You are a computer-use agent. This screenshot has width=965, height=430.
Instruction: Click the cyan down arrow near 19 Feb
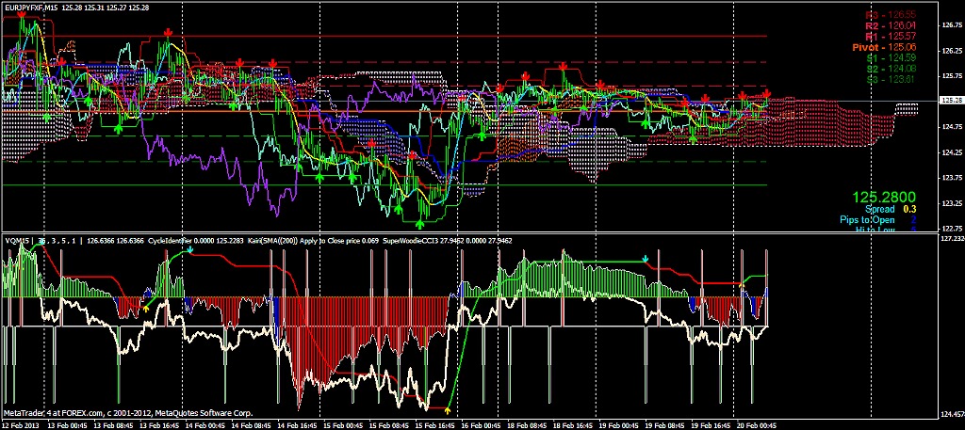pyautogui.click(x=645, y=258)
